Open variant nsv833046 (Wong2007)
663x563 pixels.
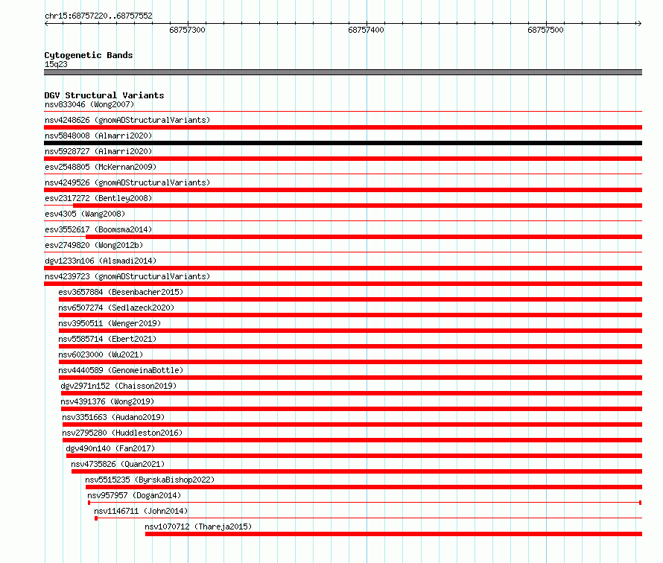click(89, 104)
